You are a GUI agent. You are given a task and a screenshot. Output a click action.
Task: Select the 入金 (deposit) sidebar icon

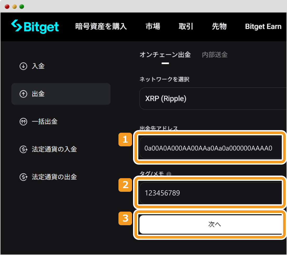coord(23,66)
